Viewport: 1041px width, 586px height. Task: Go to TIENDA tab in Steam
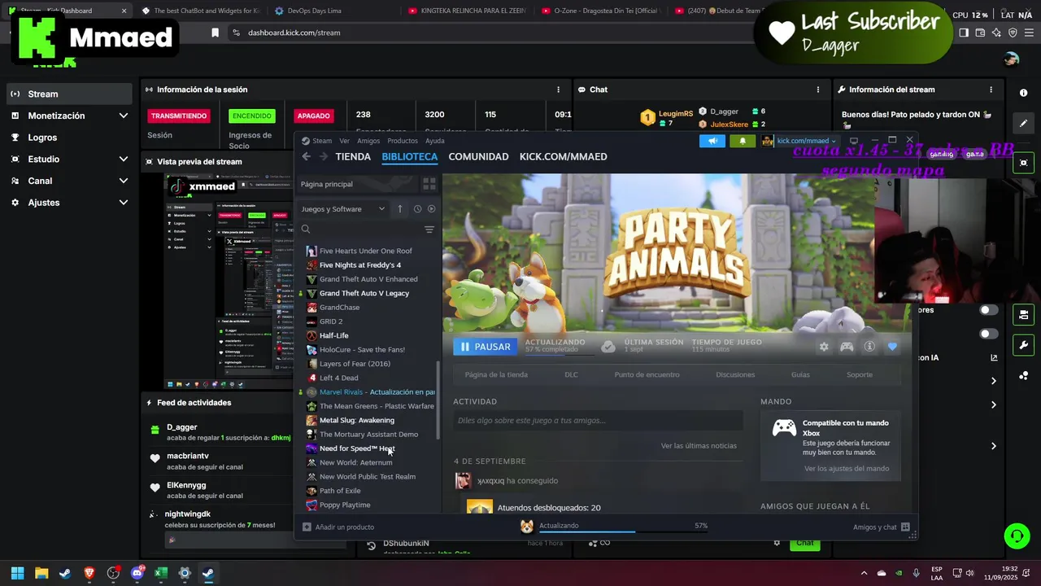point(353,156)
